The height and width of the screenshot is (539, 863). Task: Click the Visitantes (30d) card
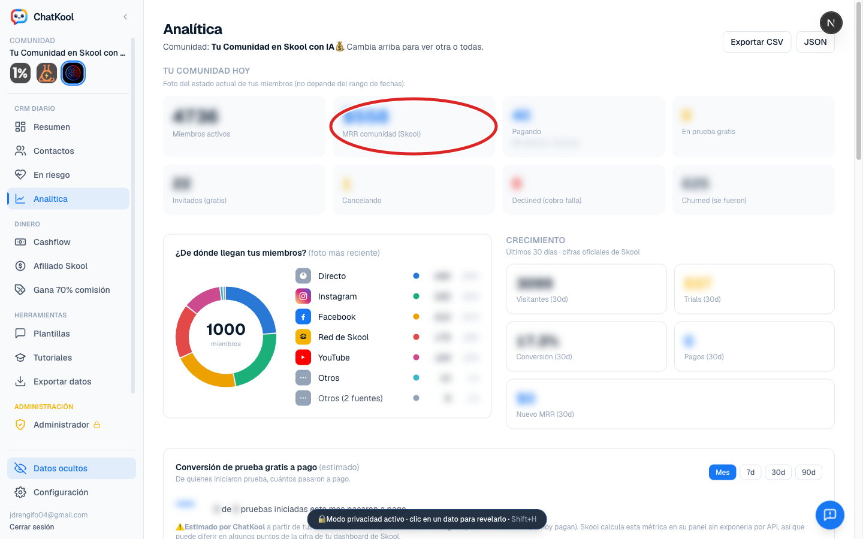tap(587, 289)
